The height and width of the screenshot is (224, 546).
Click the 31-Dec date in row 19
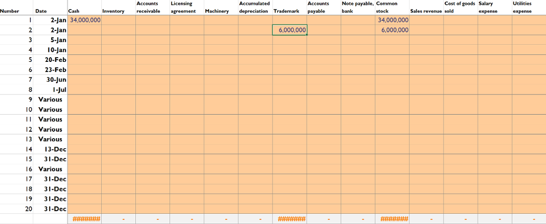pos(51,199)
